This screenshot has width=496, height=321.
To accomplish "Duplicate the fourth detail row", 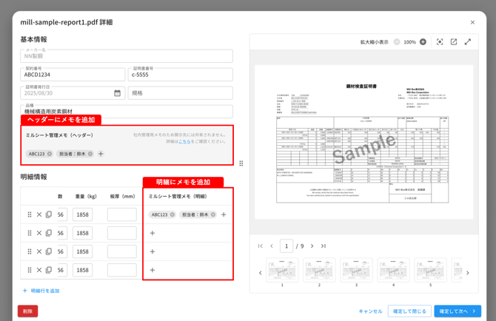I will point(49,270).
